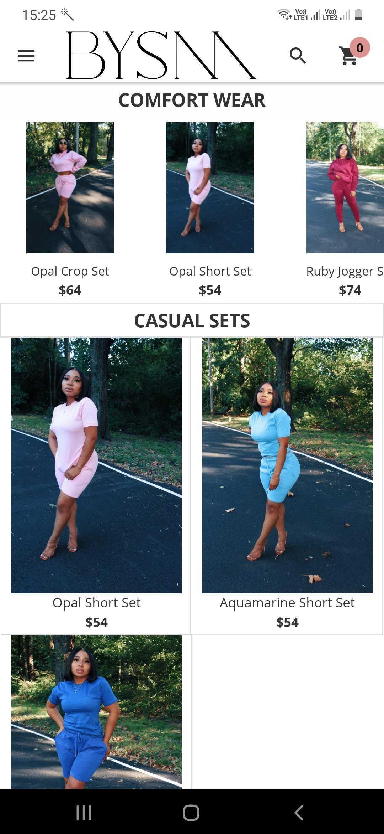The image size is (384, 834).
Task: Open the CASUAL SETS category heading
Action: [192, 320]
